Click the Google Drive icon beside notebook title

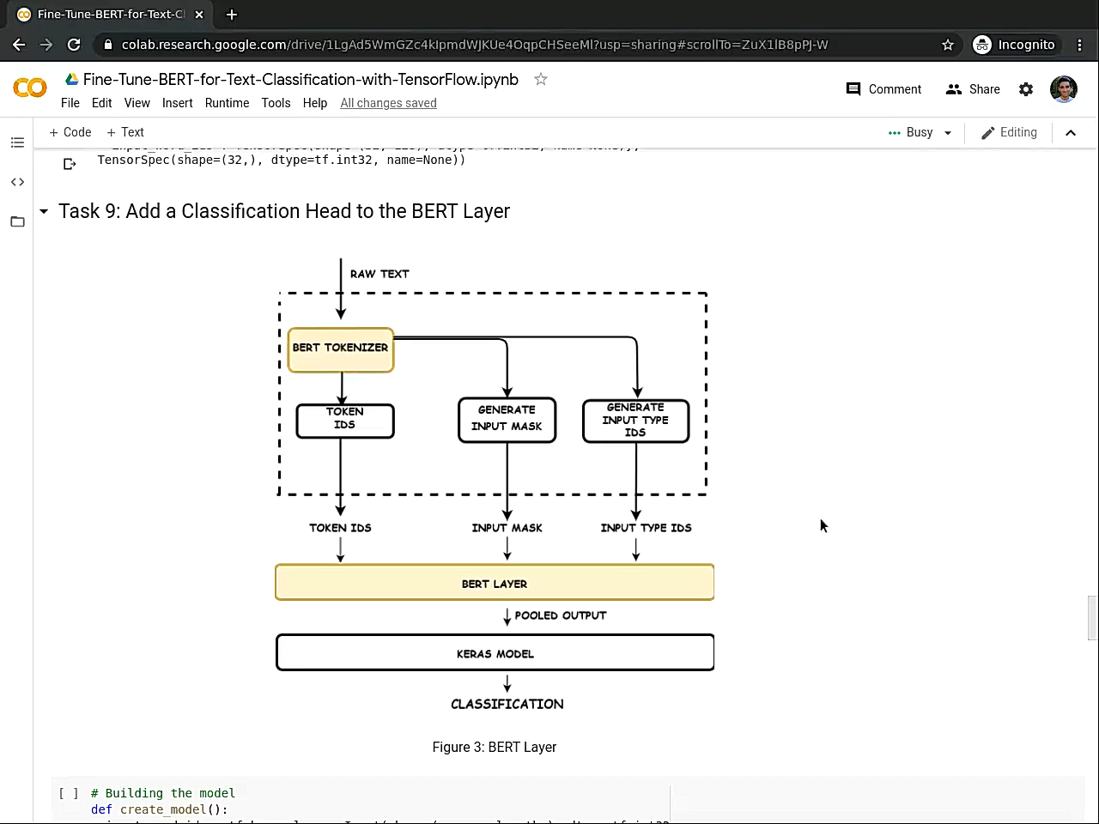click(72, 79)
